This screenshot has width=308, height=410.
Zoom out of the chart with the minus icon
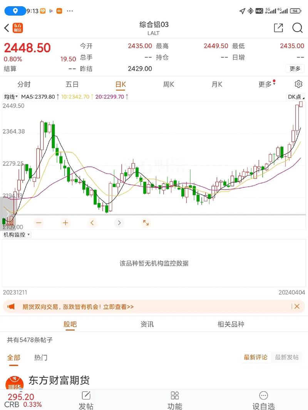coord(38,222)
